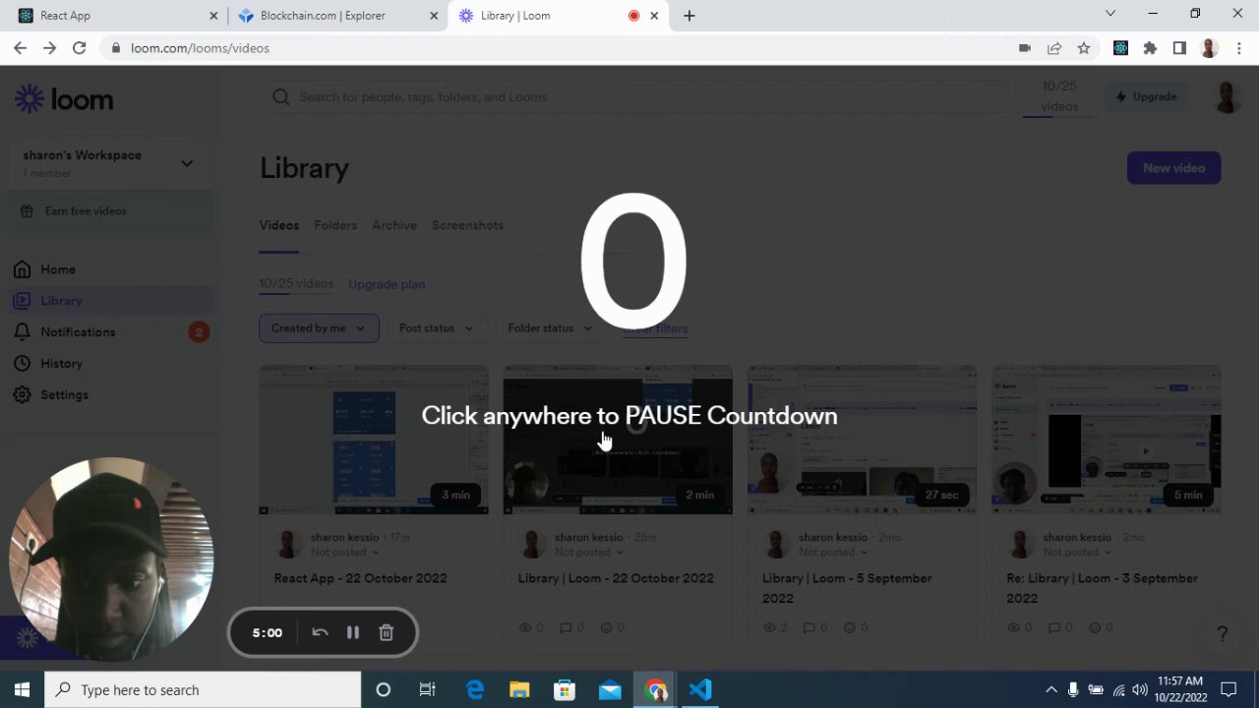Switch to the React App browser tab
This screenshot has height=708, width=1259.
(x=118, y=16)
